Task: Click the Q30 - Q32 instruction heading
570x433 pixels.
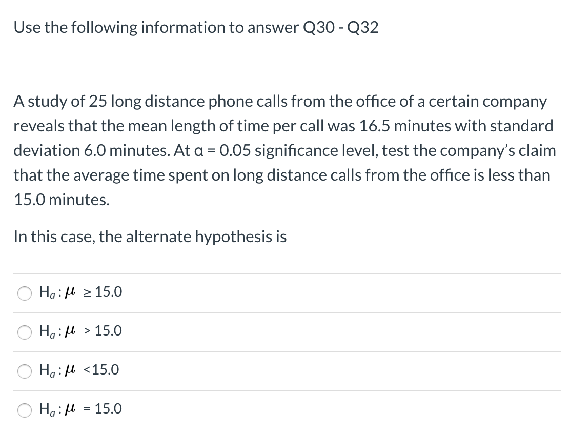Action: point(196,28)
